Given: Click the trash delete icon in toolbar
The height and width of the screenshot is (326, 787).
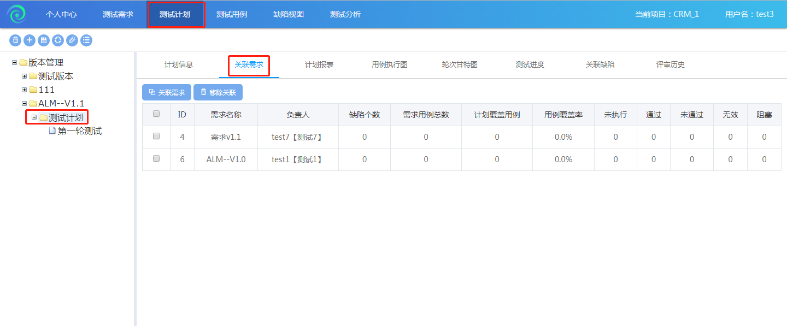Looking at the screenshot, I should pyautogui.click(x=15, y=40).
